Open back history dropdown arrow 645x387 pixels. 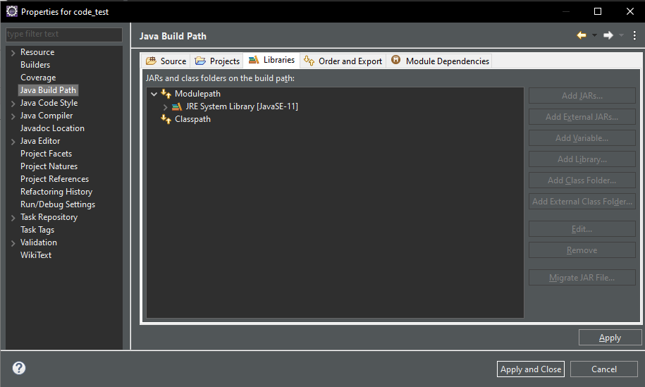tap(594, 35)
